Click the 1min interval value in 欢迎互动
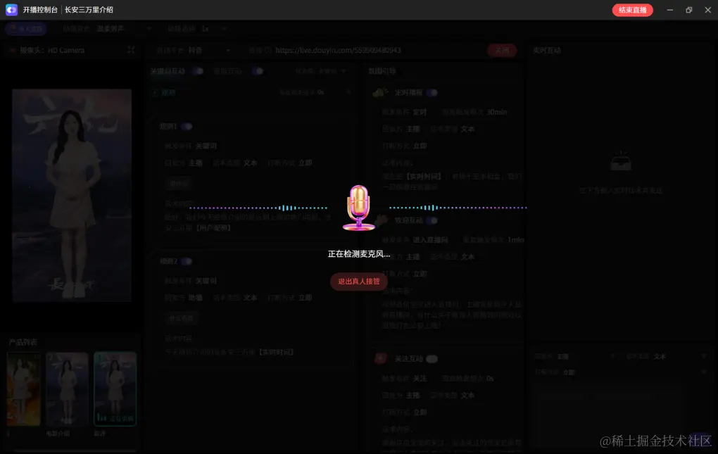 tap(515, 239)
